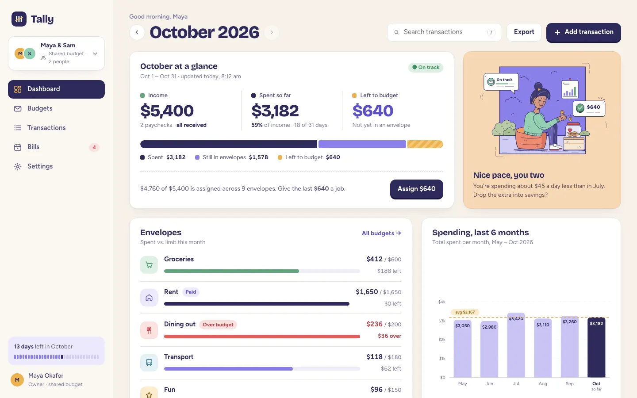The image size is (637, 398).
Task: Click the Tally logo icon
Action: 19,19
